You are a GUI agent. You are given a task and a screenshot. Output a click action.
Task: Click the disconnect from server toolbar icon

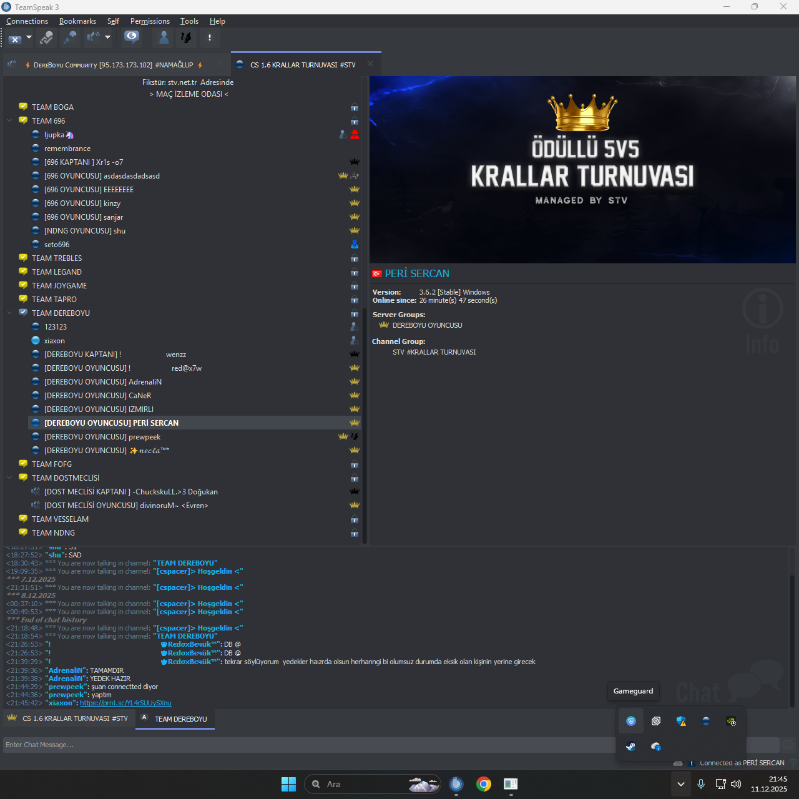[15, 38]
